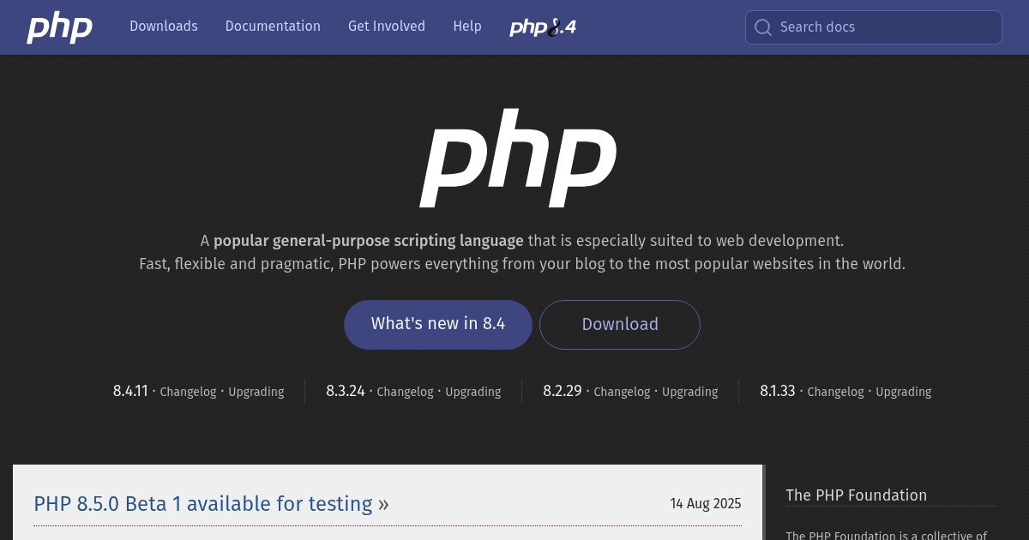Open the PHP 8.4 release icon
Viewport: 1029px width, 540px height.
(543, 27)
